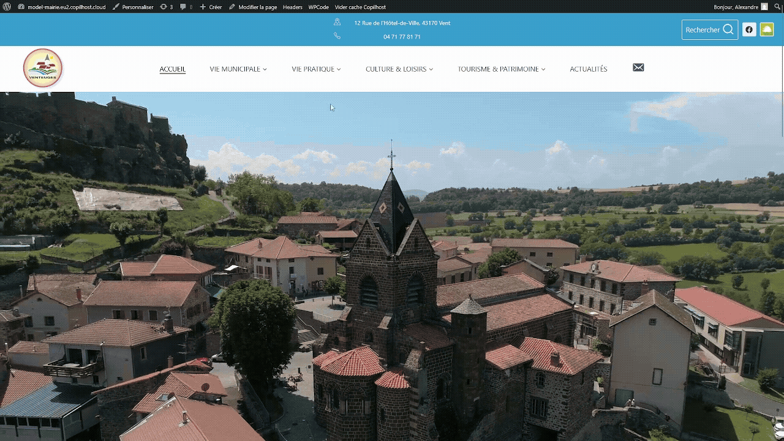Open the comments bubble in admin bar
This screenshot has width=784, height=441.
point(186,7)
